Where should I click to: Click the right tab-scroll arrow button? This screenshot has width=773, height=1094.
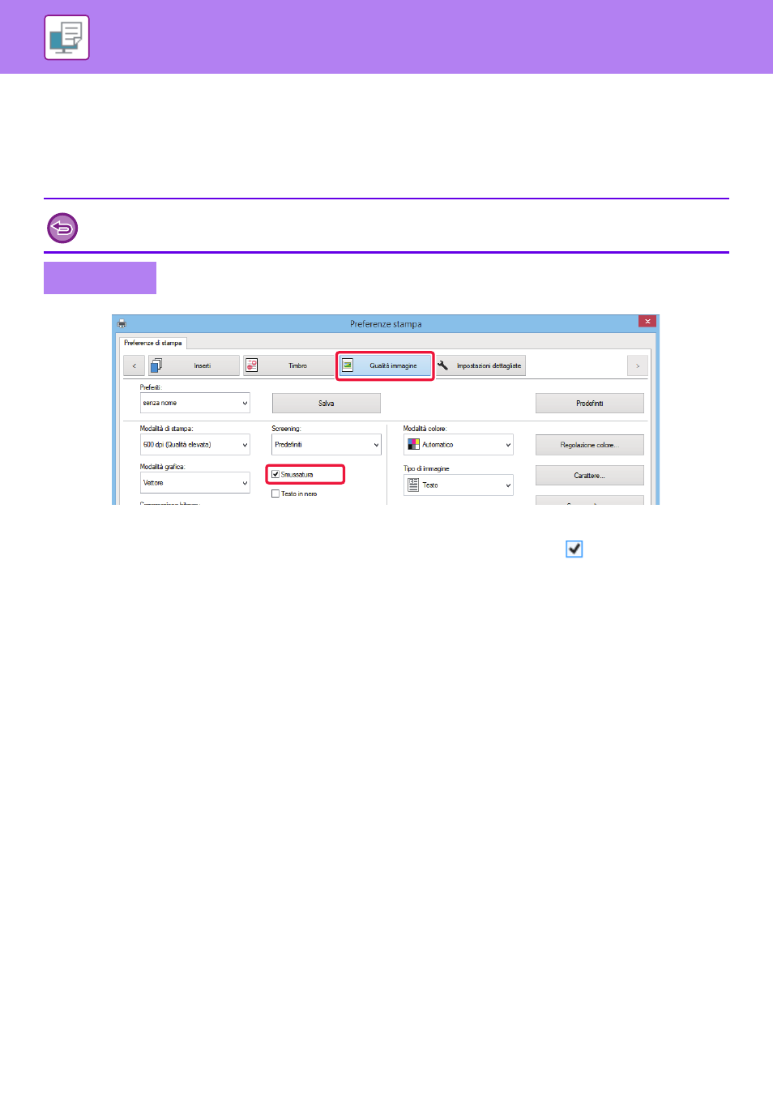coord(638,365)
